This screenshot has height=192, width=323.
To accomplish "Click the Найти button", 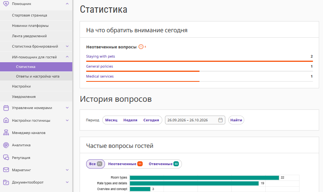I will click(236, 120).
